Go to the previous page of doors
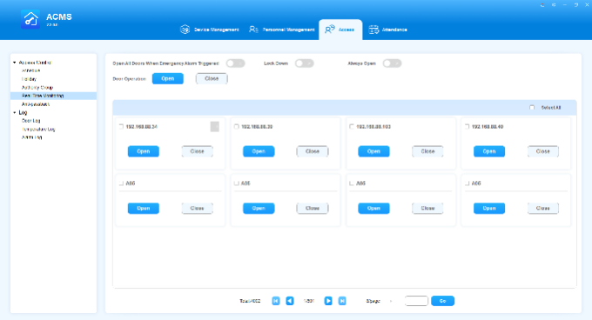Image resolution: width=592 pixels, height=320 pixels. 290,301
